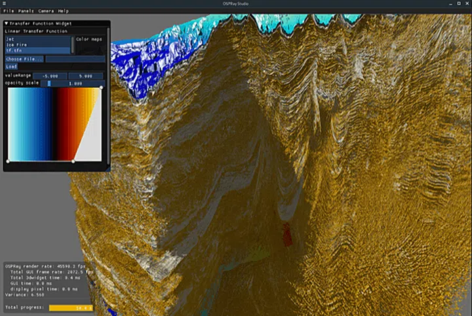This screenshot has height=316, width=472.
Task: Click the bottom-left opacity control point
Action: coord(8,161)
